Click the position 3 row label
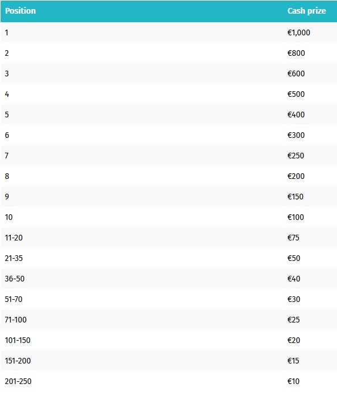Viewport: 337px width, 396px height. click(7, 74)
